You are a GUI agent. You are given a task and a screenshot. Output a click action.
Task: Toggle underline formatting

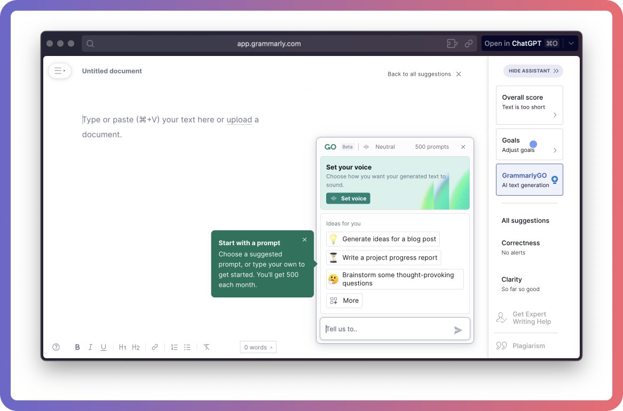click(104, 347)
